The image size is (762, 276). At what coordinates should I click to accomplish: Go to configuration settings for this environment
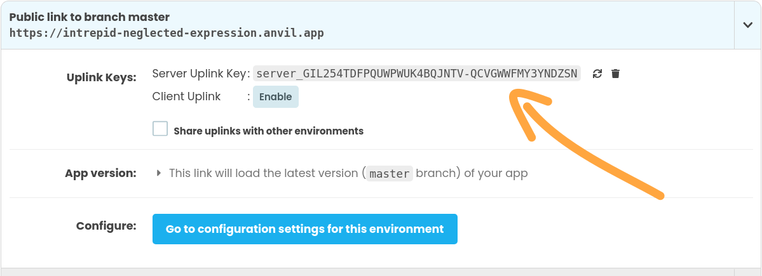coord(304,229)
